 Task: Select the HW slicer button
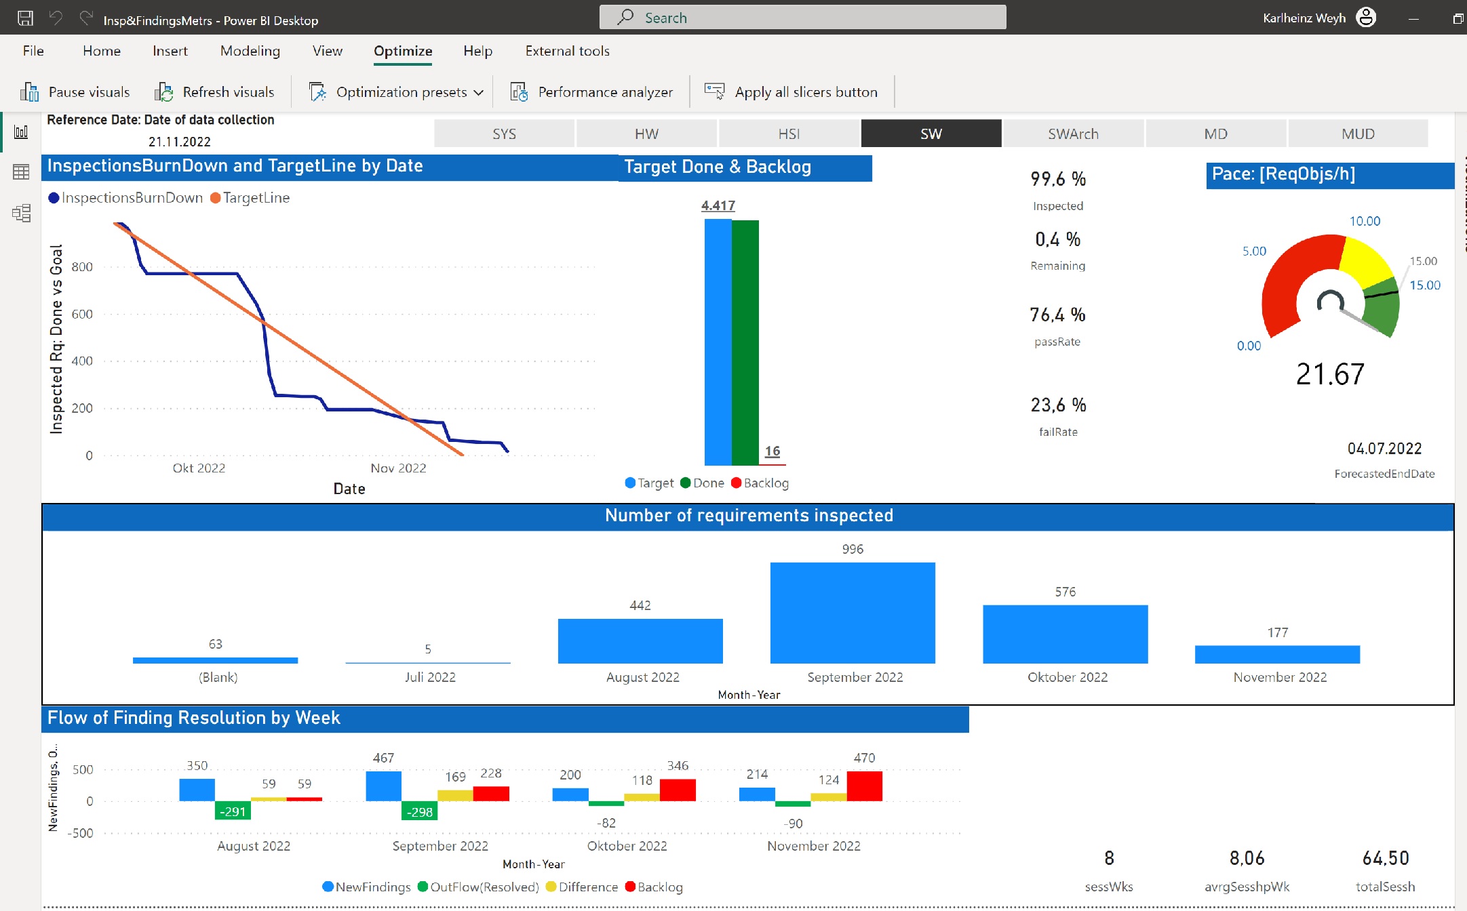click(x=646, y=134)
